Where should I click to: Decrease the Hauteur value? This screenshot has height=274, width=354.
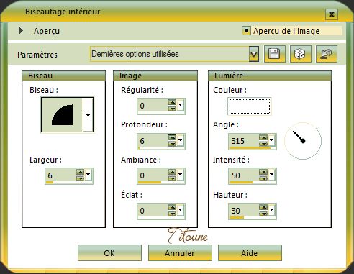click(x=263, y=214)
